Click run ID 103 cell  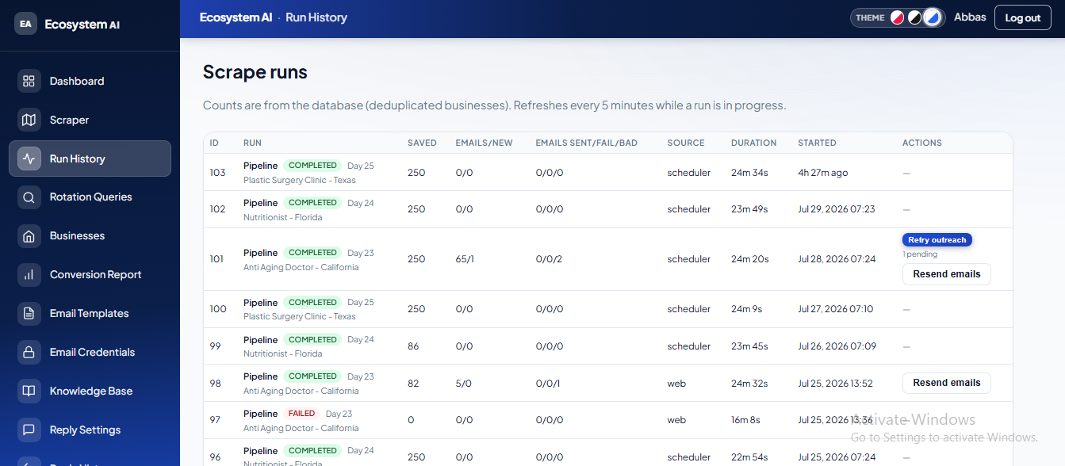(217, 172)
